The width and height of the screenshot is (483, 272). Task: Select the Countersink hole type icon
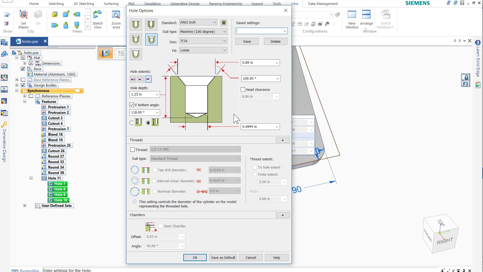tap(151, 39)
